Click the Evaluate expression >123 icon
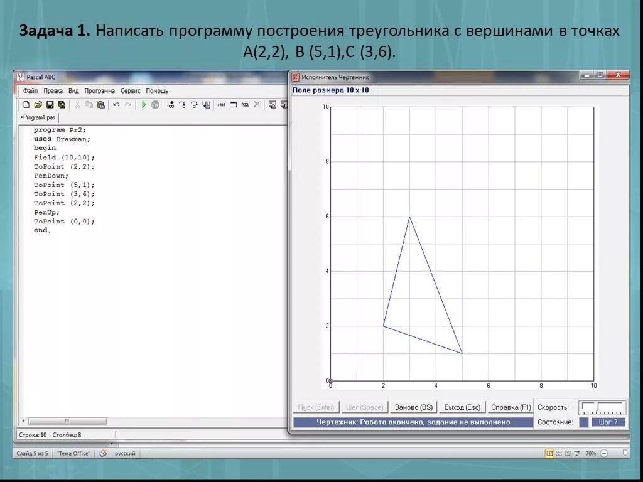 click(222, 105)
